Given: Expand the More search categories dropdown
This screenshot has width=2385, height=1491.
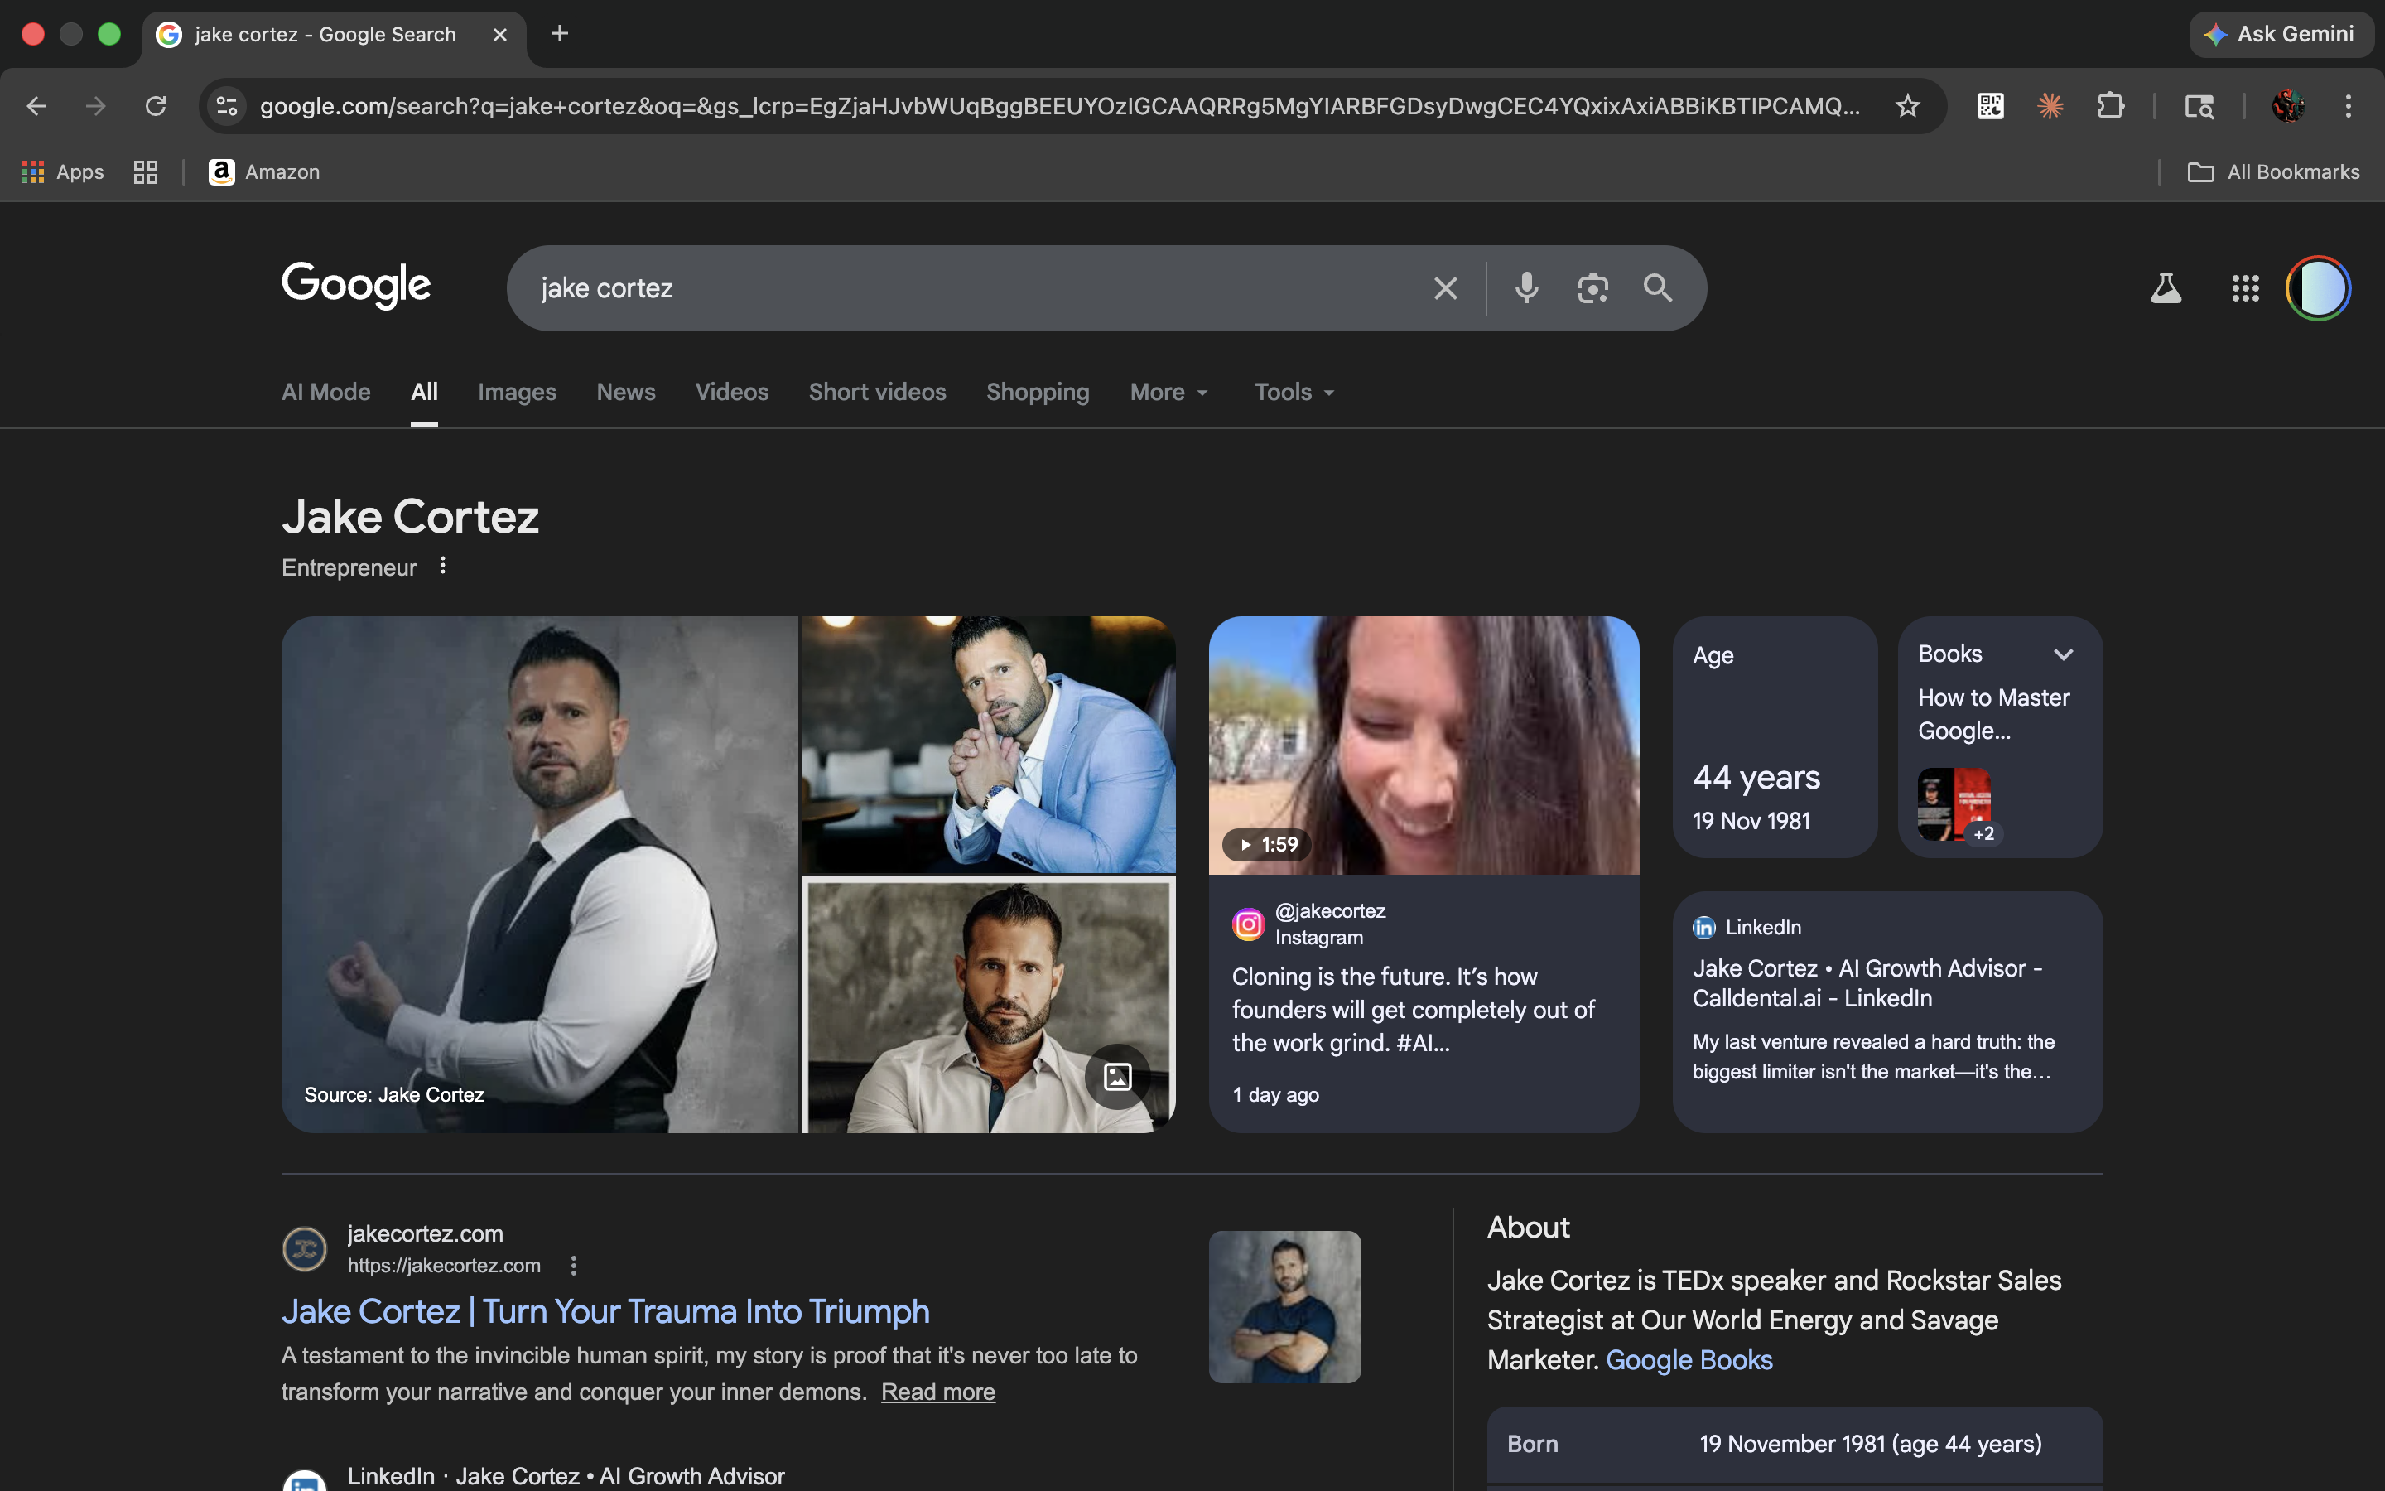Looking at the screenshot, I should pyautogui.click(x=1168, y=392).
